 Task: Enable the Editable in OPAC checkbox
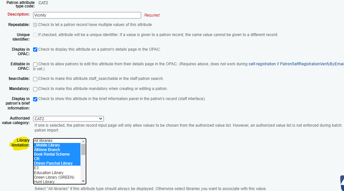[35, 64]
